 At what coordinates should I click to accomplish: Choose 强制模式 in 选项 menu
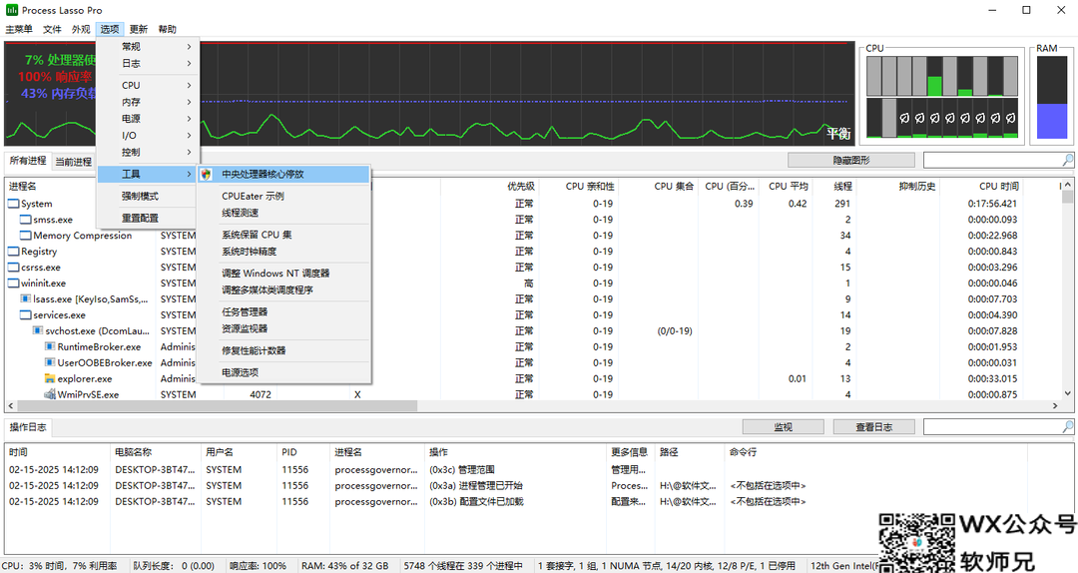pyautogui.click(x=149, y=196)
